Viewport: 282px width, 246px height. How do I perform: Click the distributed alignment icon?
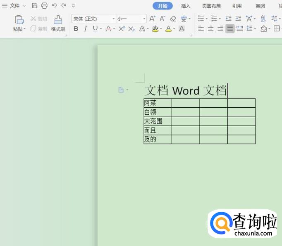point(240,28)
